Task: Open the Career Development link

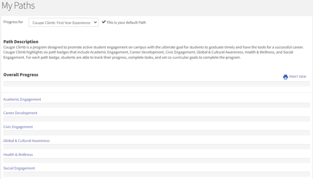Action: [20, 113]
